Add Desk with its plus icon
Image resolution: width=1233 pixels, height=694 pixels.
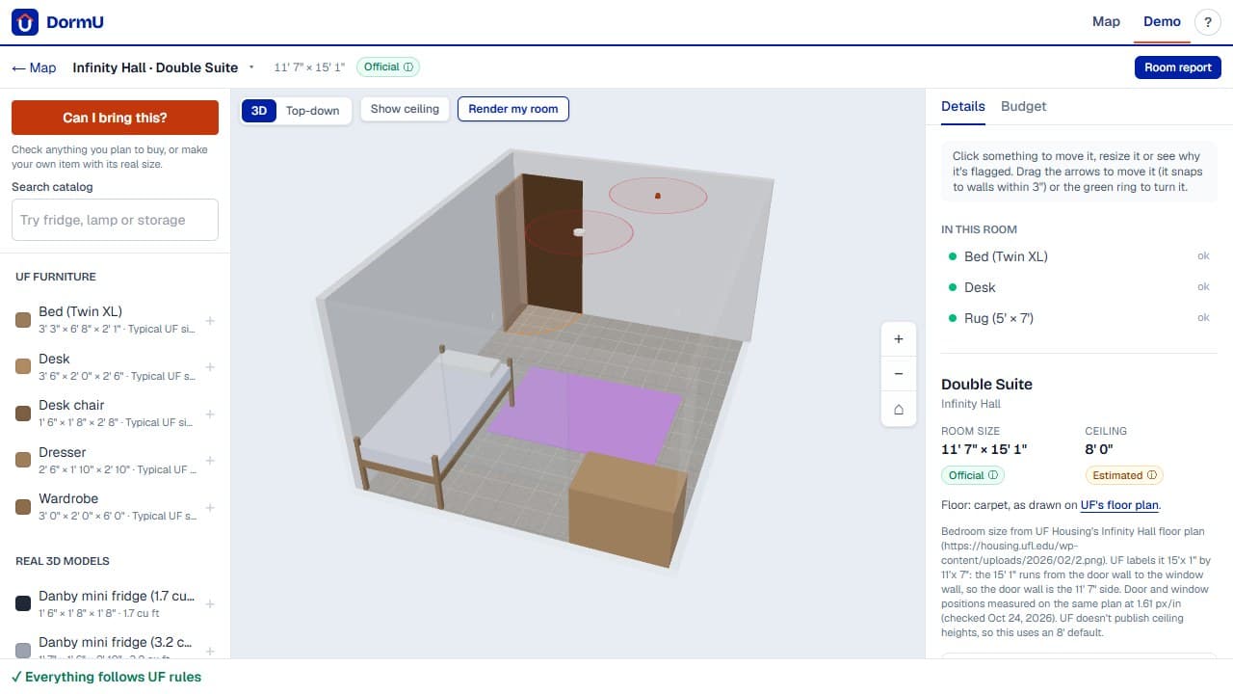(x=210, y=367)
